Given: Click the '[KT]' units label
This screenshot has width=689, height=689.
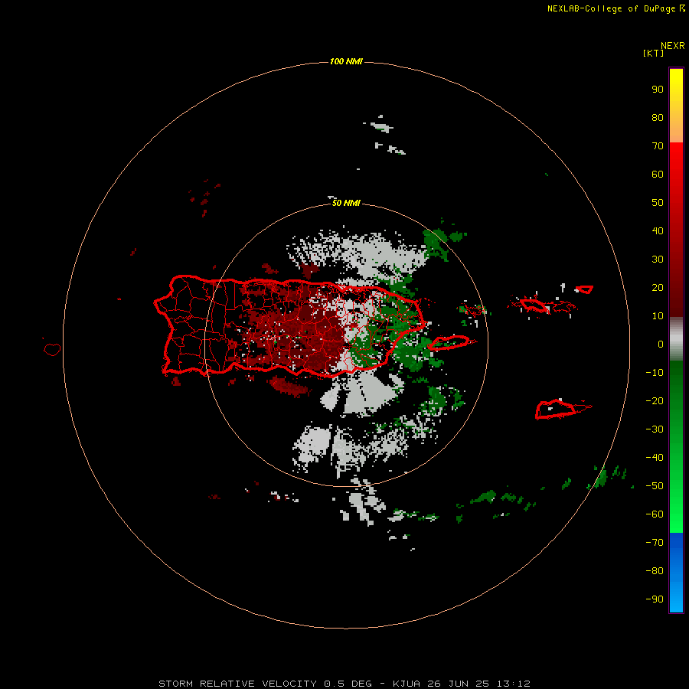Looking at the screenshot, I should (x=654, y=53).
